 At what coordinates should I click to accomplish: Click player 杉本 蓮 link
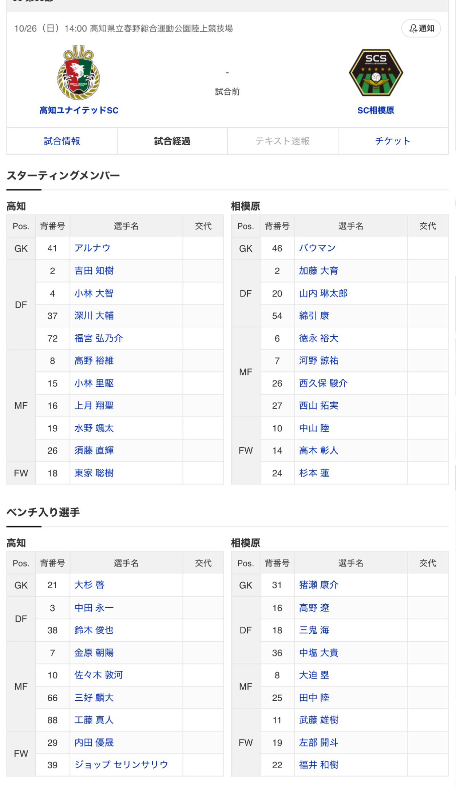click(x=314, y=473)
